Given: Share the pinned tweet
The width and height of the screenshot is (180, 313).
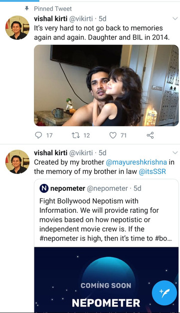Looking at the screenshot, I should pyautogui.click(x=150, y=136).
